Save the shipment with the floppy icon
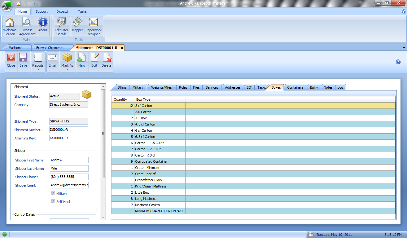407x238 pixels. pos(23,61)
